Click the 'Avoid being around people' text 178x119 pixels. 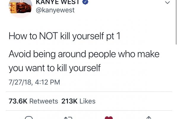pyautogui.click(x=62, y=54)
